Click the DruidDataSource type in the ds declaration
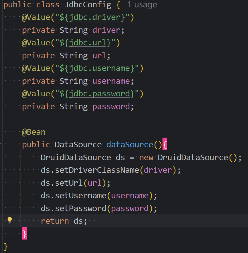The image size is (248, 253). (76, 158)
